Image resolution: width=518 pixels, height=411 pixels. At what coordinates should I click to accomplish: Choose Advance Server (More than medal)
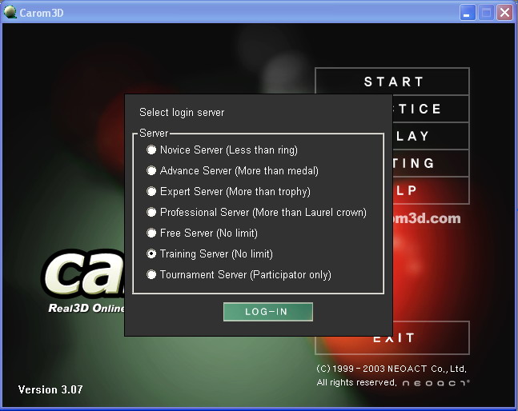tap(151, 170)
